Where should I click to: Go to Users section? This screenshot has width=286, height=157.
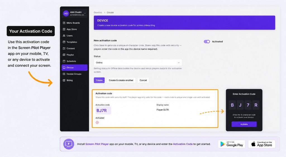click(74, 36)
